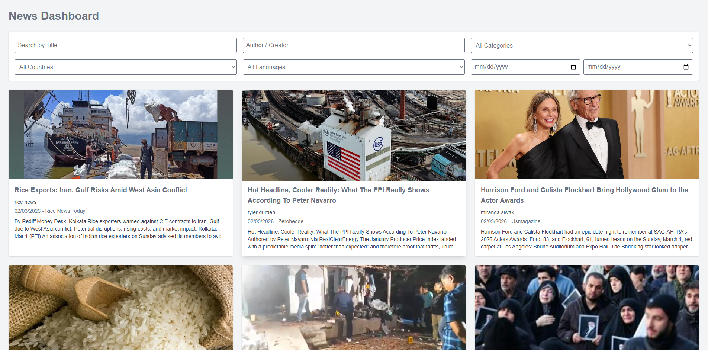
Task: Click the News Dashboard heading
Action: click(x=54, y=16)
